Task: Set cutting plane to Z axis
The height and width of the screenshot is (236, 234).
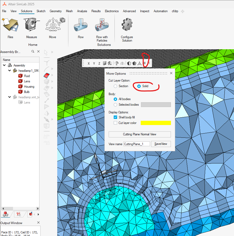Action: (x=99, y=63)
